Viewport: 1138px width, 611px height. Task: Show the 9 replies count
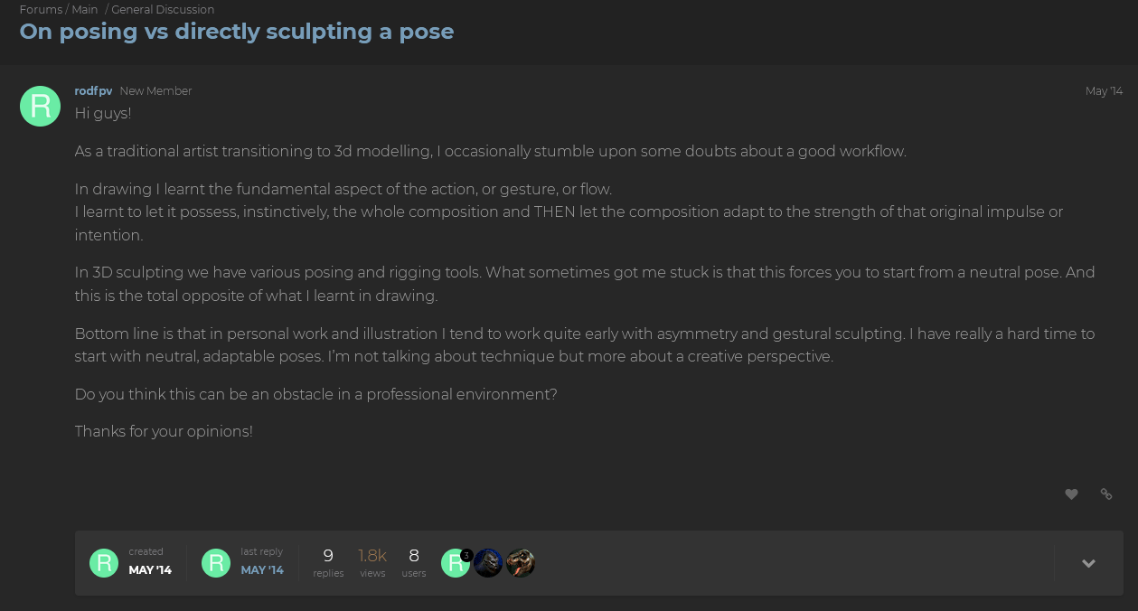coord(328,562)
